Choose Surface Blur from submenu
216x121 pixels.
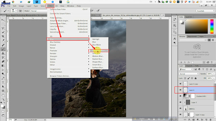[x=98, y=68]
